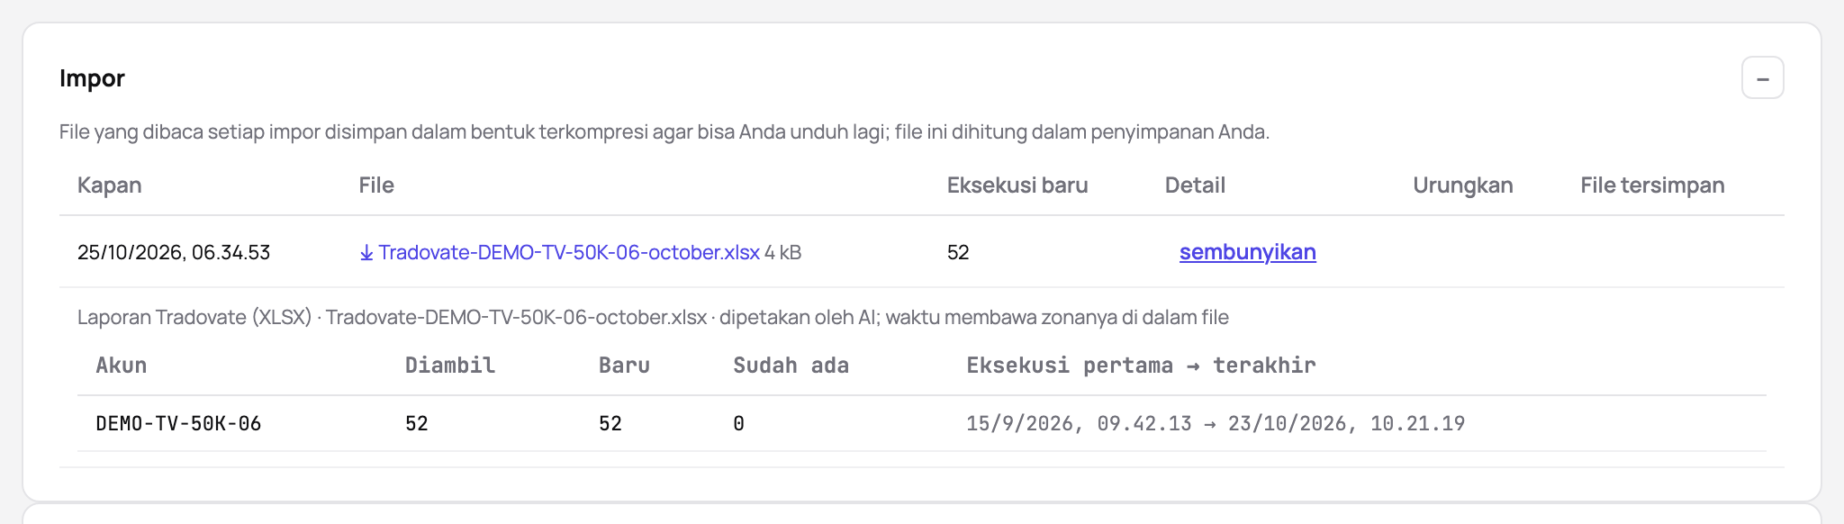Select the timestamp 25/10/2026, 06.34.53
Screen dimensions: 1844x524
(174, 252)
